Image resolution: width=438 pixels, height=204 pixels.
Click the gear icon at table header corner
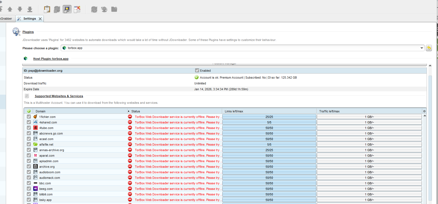pos(424,111)
